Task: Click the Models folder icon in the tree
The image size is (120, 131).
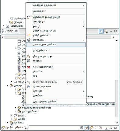Action: (11, 86)
